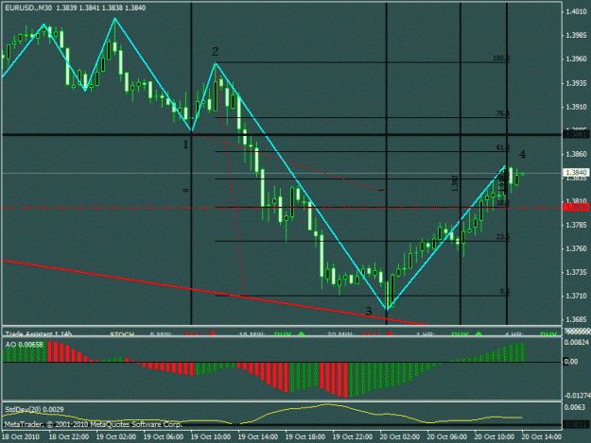
Task: Click the 18 Oct 2010 time label
Action: (x=21, y=436)
